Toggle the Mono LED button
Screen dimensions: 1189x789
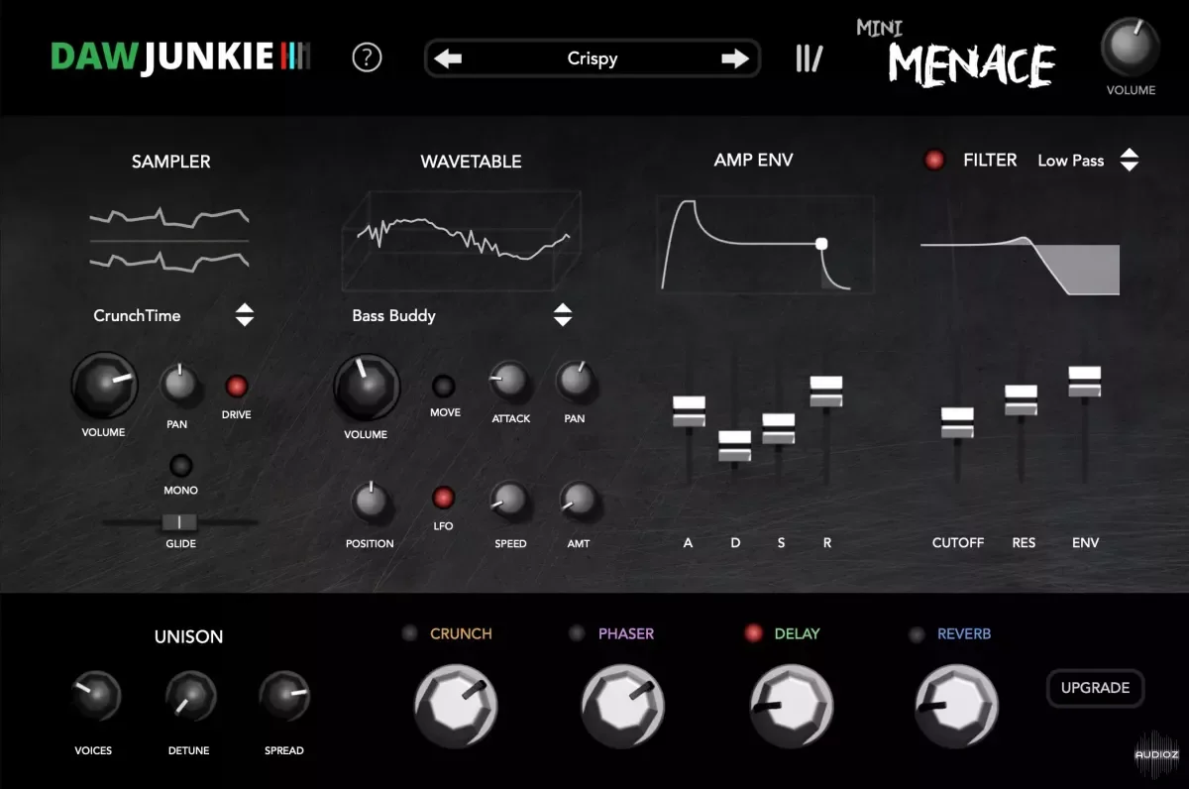[x=180, y=465]
